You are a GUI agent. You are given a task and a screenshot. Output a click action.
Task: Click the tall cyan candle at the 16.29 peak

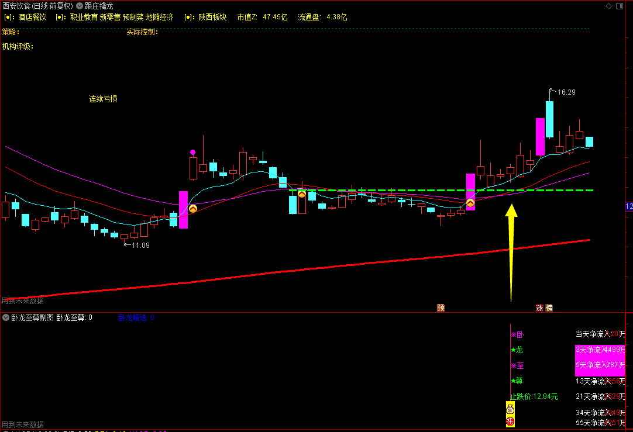549,119
